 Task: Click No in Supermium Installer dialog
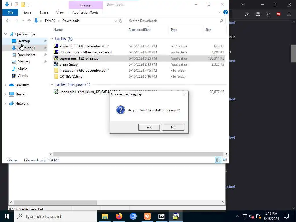pos(173,127)
